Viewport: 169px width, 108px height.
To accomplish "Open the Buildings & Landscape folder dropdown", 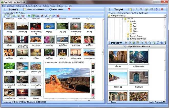I will point(165,16).
